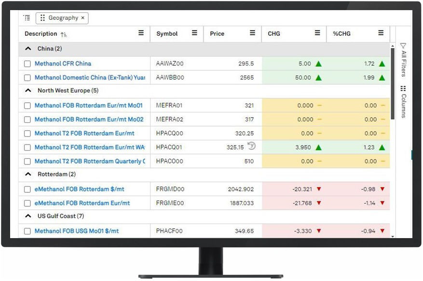Click the vertical scrollbar thumb
This screenshot has height=281, width=423.
click(393, 82)
